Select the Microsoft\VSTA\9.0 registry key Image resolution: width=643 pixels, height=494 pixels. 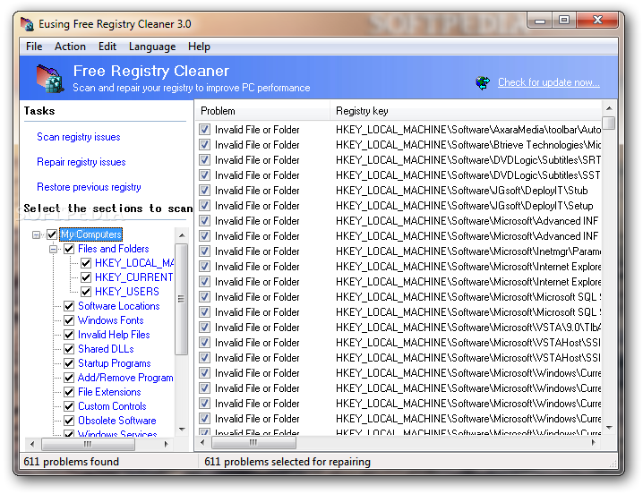pos(468,328)
